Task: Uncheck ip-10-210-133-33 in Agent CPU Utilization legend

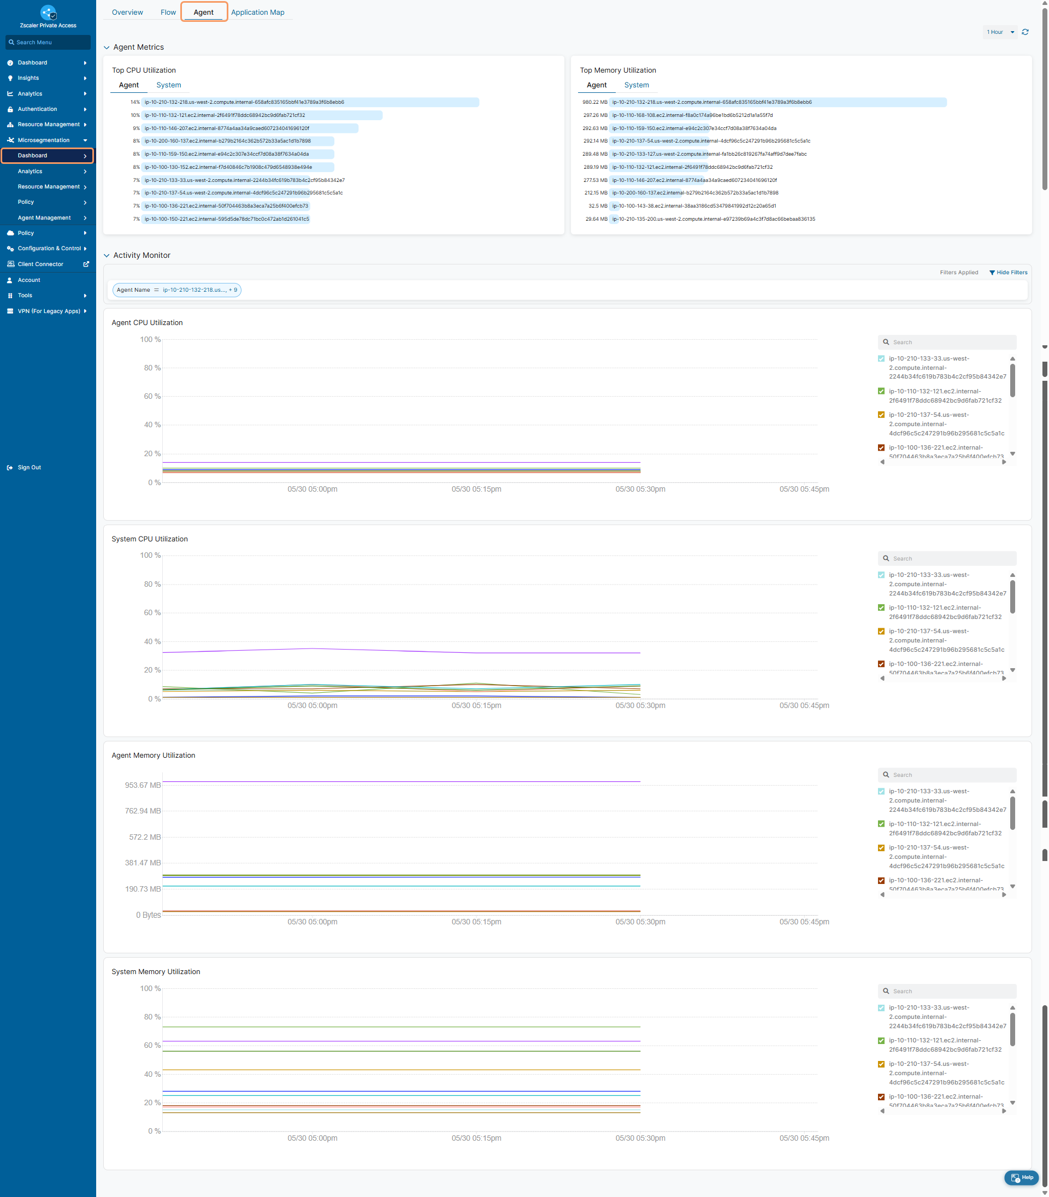Action: 881,359
